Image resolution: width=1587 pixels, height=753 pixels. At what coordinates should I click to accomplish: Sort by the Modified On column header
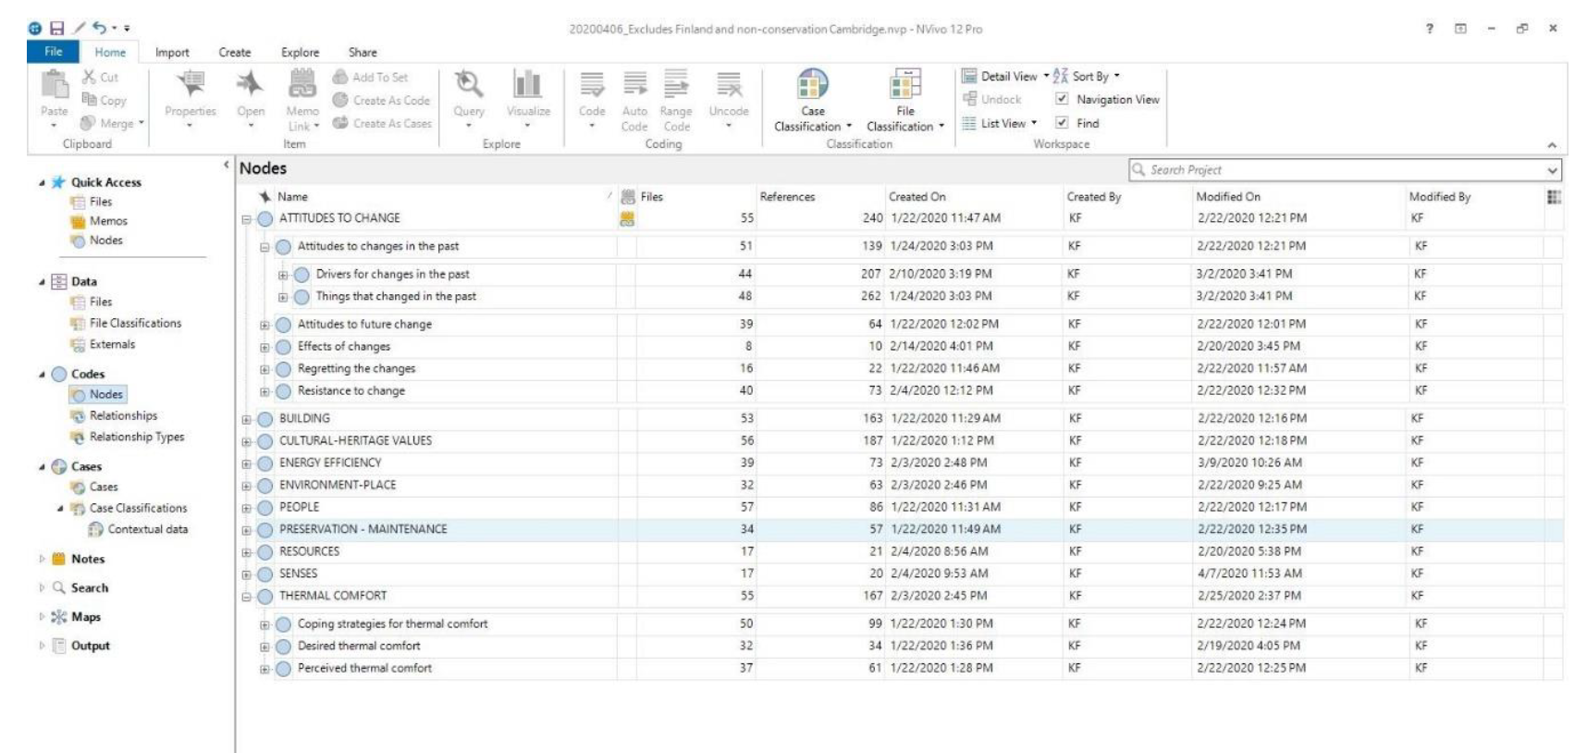pyautogui.click(x=1228, y=197)
